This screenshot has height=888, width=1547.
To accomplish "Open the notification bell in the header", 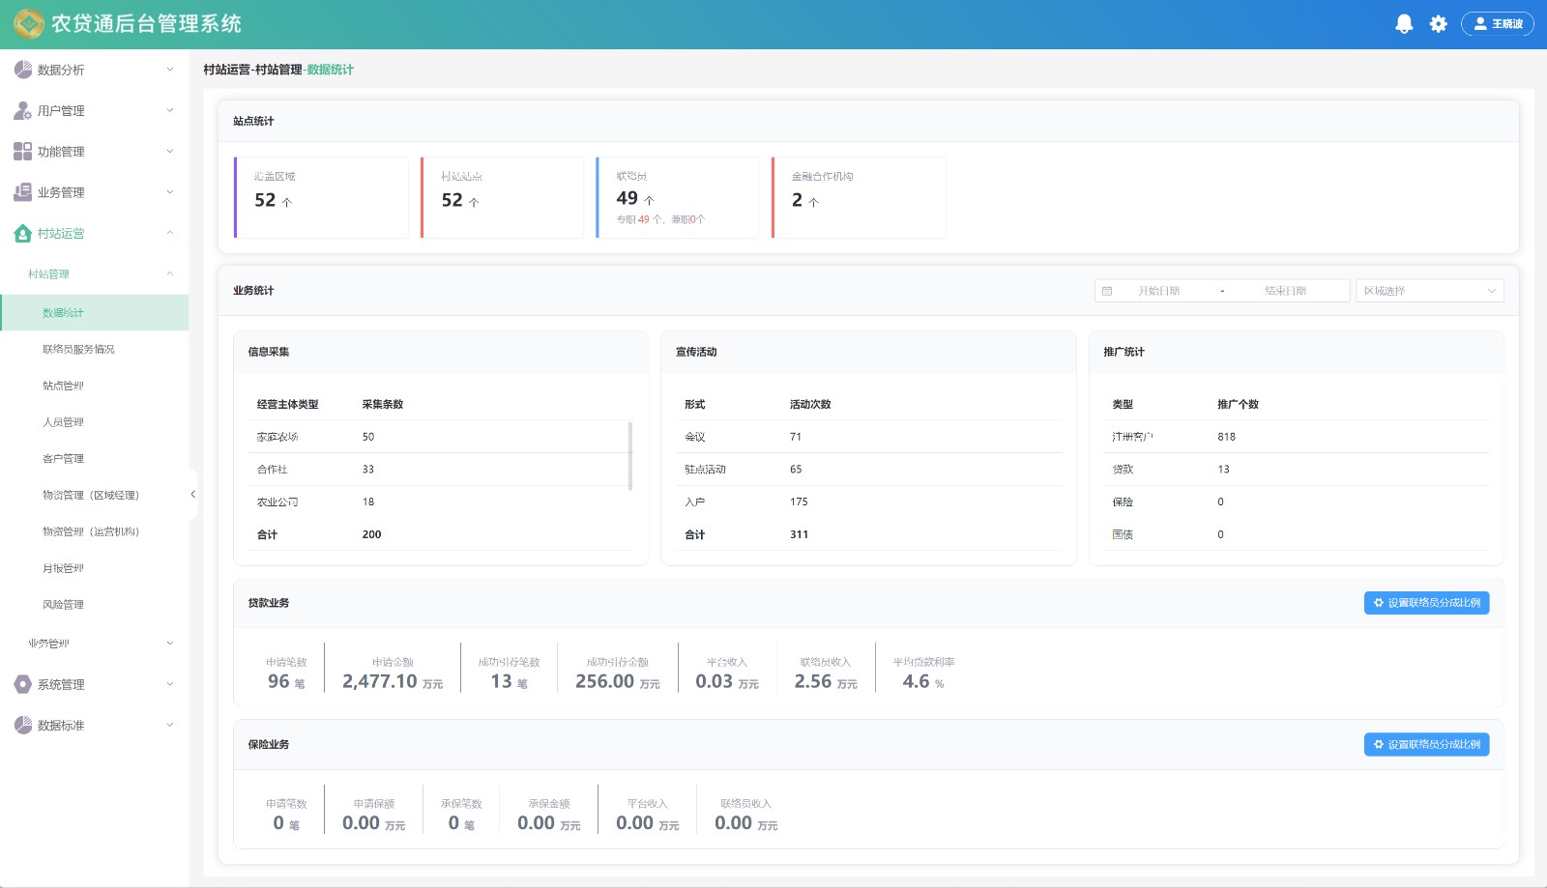I will tap(1404, 24).
